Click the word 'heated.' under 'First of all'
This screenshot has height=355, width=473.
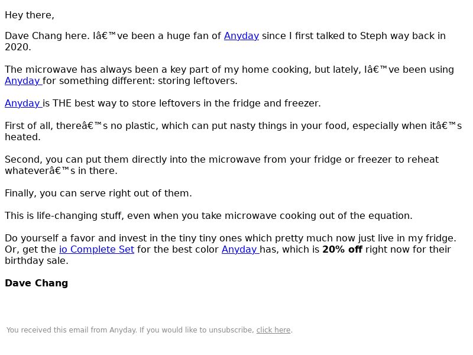click(x=22, y=137)
